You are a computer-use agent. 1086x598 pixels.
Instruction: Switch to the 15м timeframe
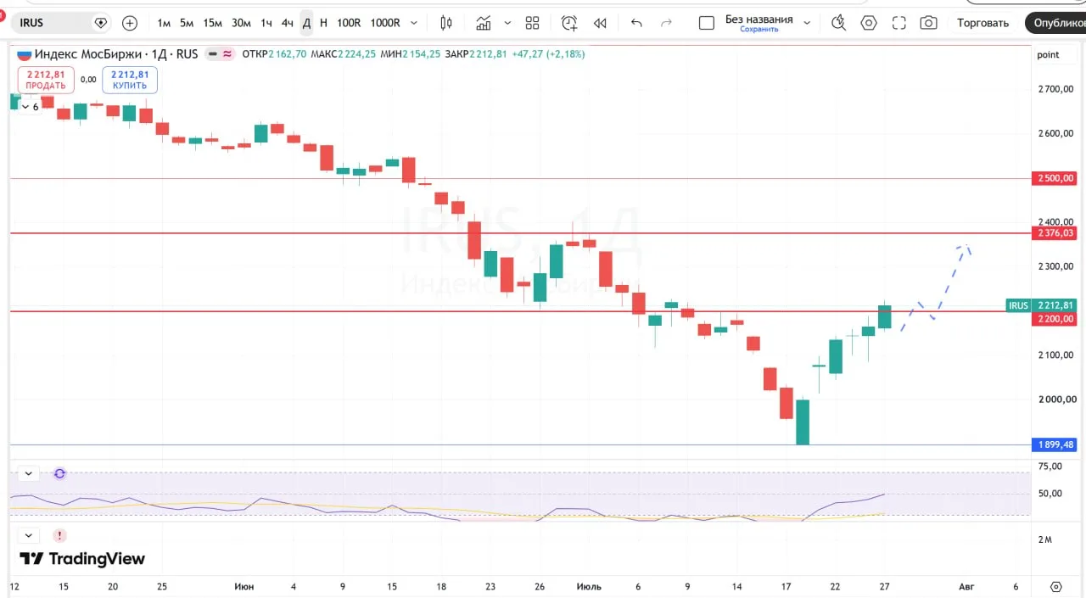[213, 23]
